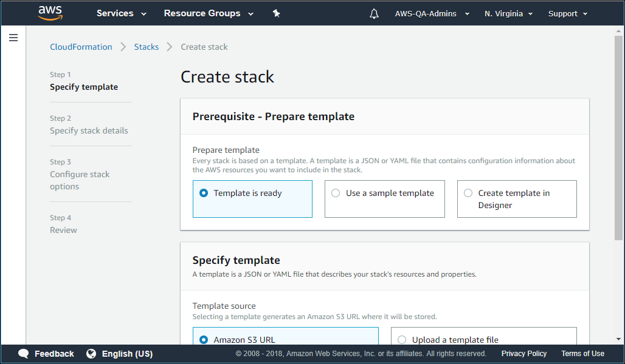Open the Privacy Policy link
Viewport: 625px width, 364px height.
pos(523,354)
